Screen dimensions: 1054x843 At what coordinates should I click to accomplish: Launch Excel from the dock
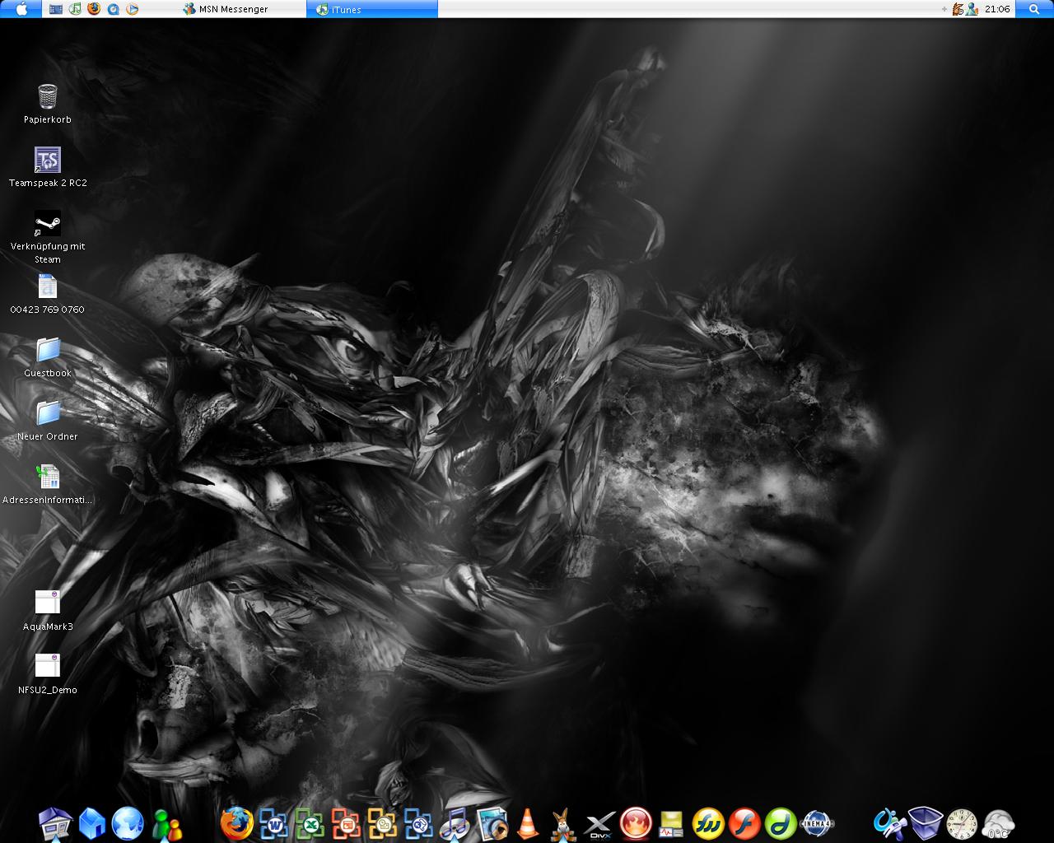(x=310, y=822)
